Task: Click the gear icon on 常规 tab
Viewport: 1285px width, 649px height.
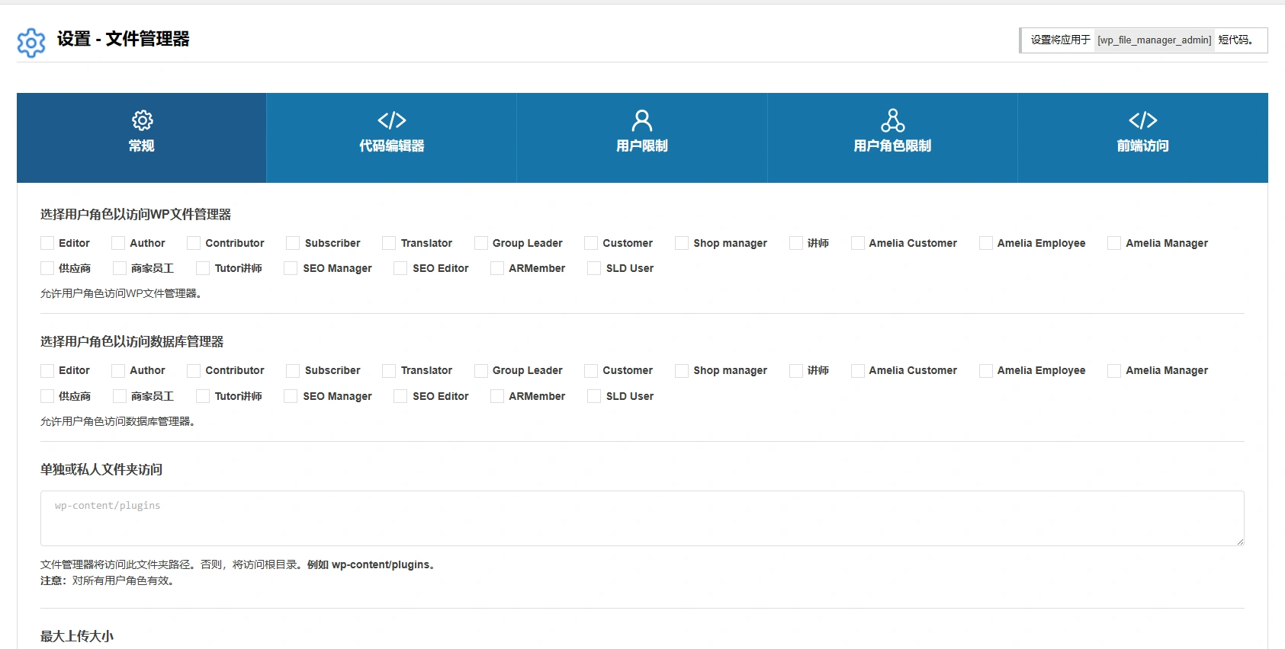Action: (x=142, y=120)
